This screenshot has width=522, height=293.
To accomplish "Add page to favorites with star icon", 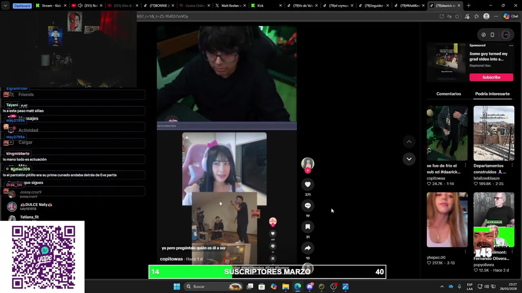I will pyautogui.click(x=457, y=16).
